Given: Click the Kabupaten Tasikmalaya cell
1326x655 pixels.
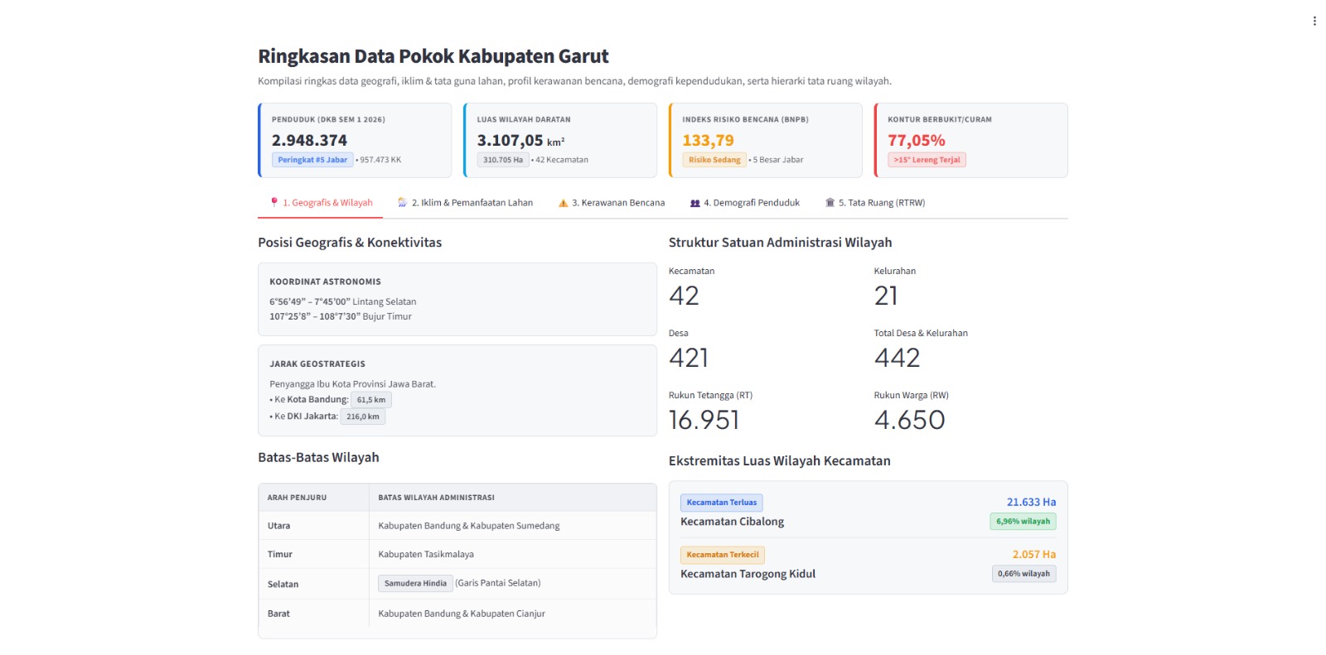Looking at the screenshot, I should [512, 554].
